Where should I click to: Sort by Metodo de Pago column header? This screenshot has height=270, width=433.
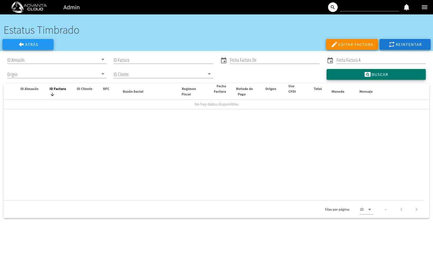[244, 91]
